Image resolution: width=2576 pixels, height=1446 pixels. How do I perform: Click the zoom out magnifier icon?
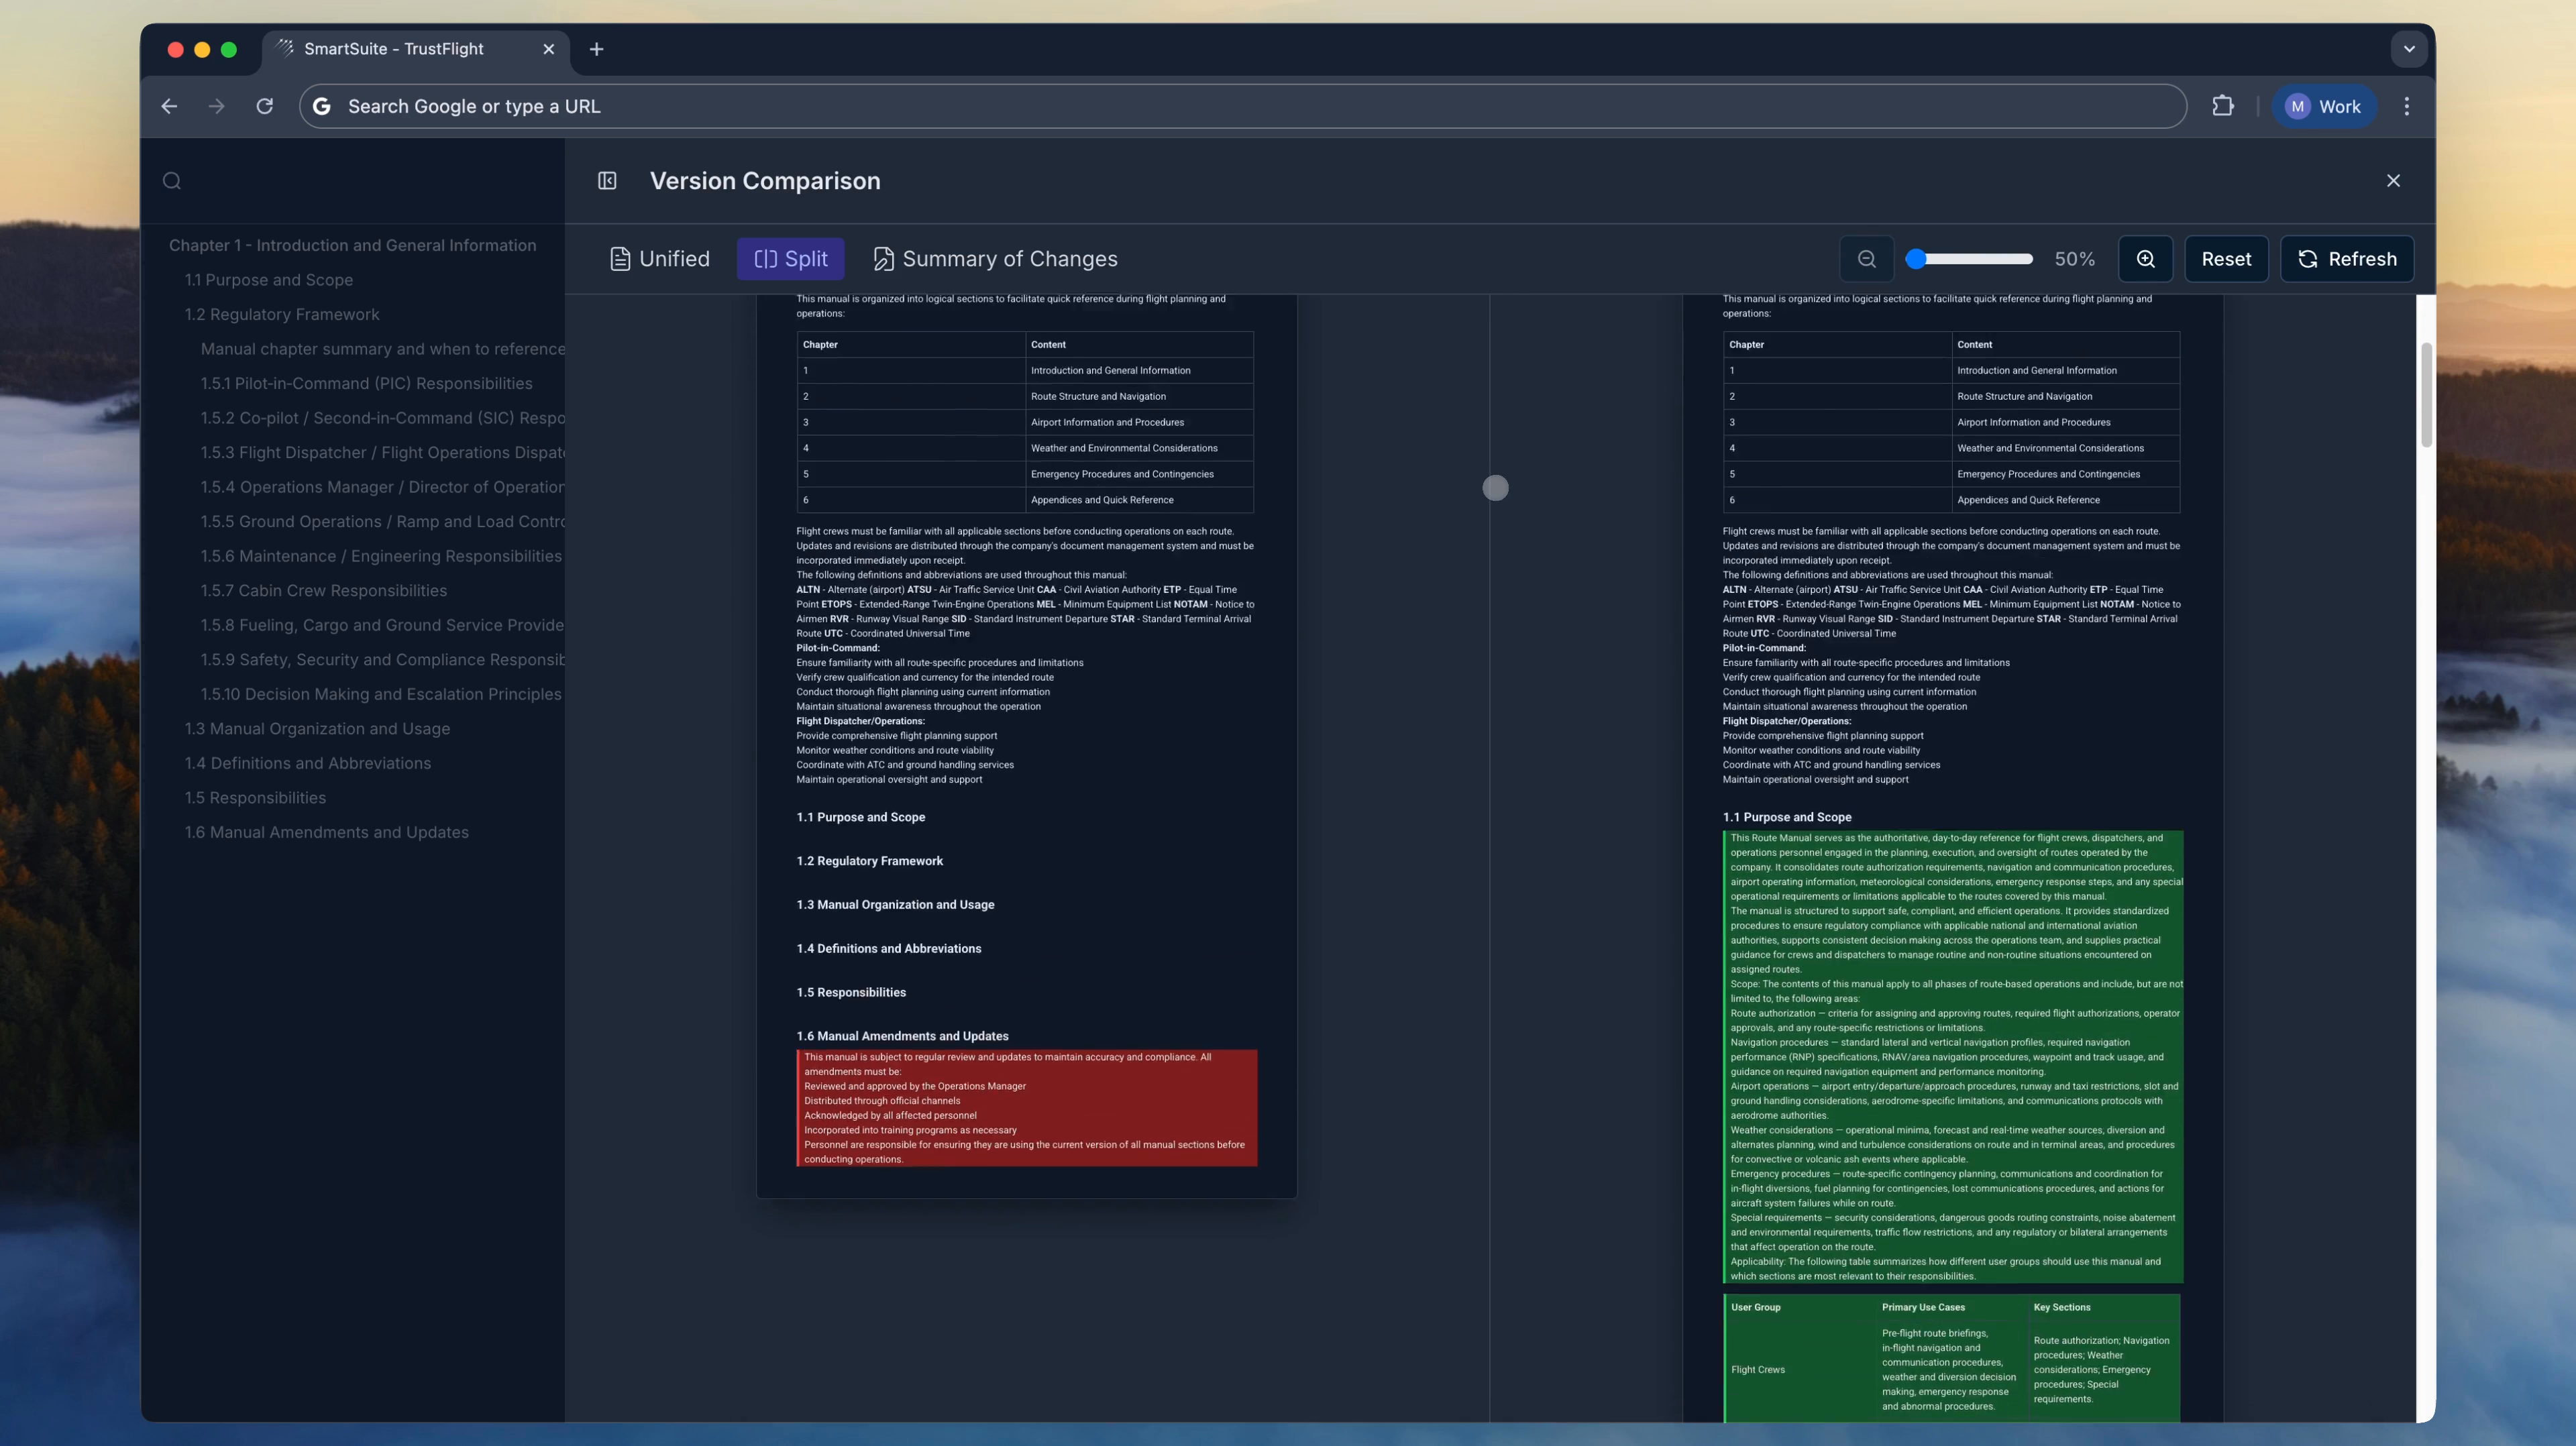1866,259
